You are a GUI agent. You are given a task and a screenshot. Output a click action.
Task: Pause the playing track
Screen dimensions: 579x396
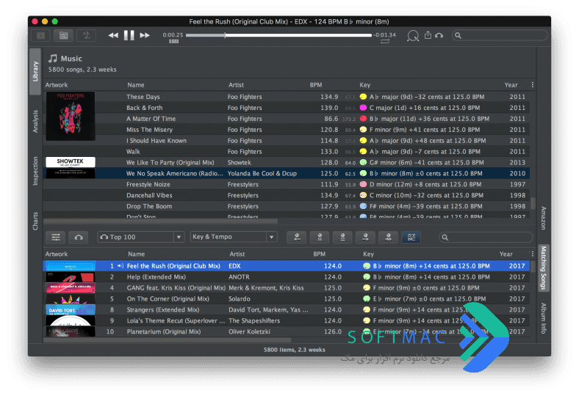[129, 35]
